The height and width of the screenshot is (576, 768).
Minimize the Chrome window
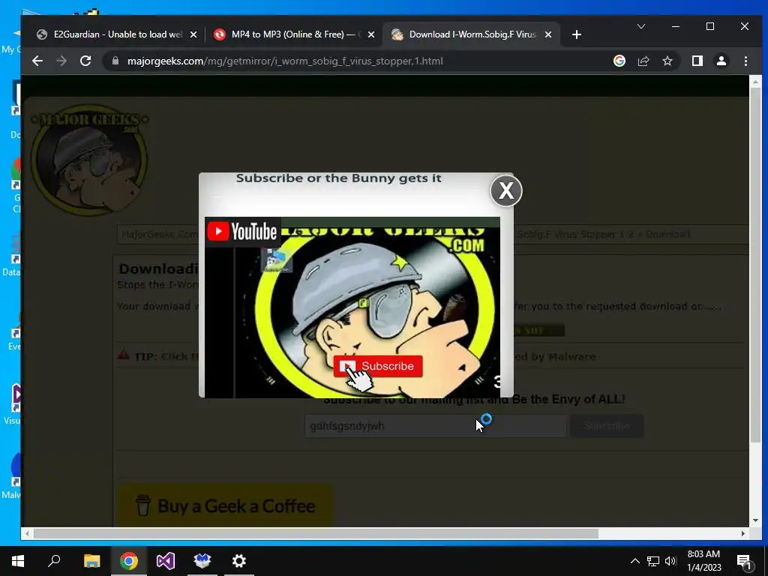click(676, 26)
